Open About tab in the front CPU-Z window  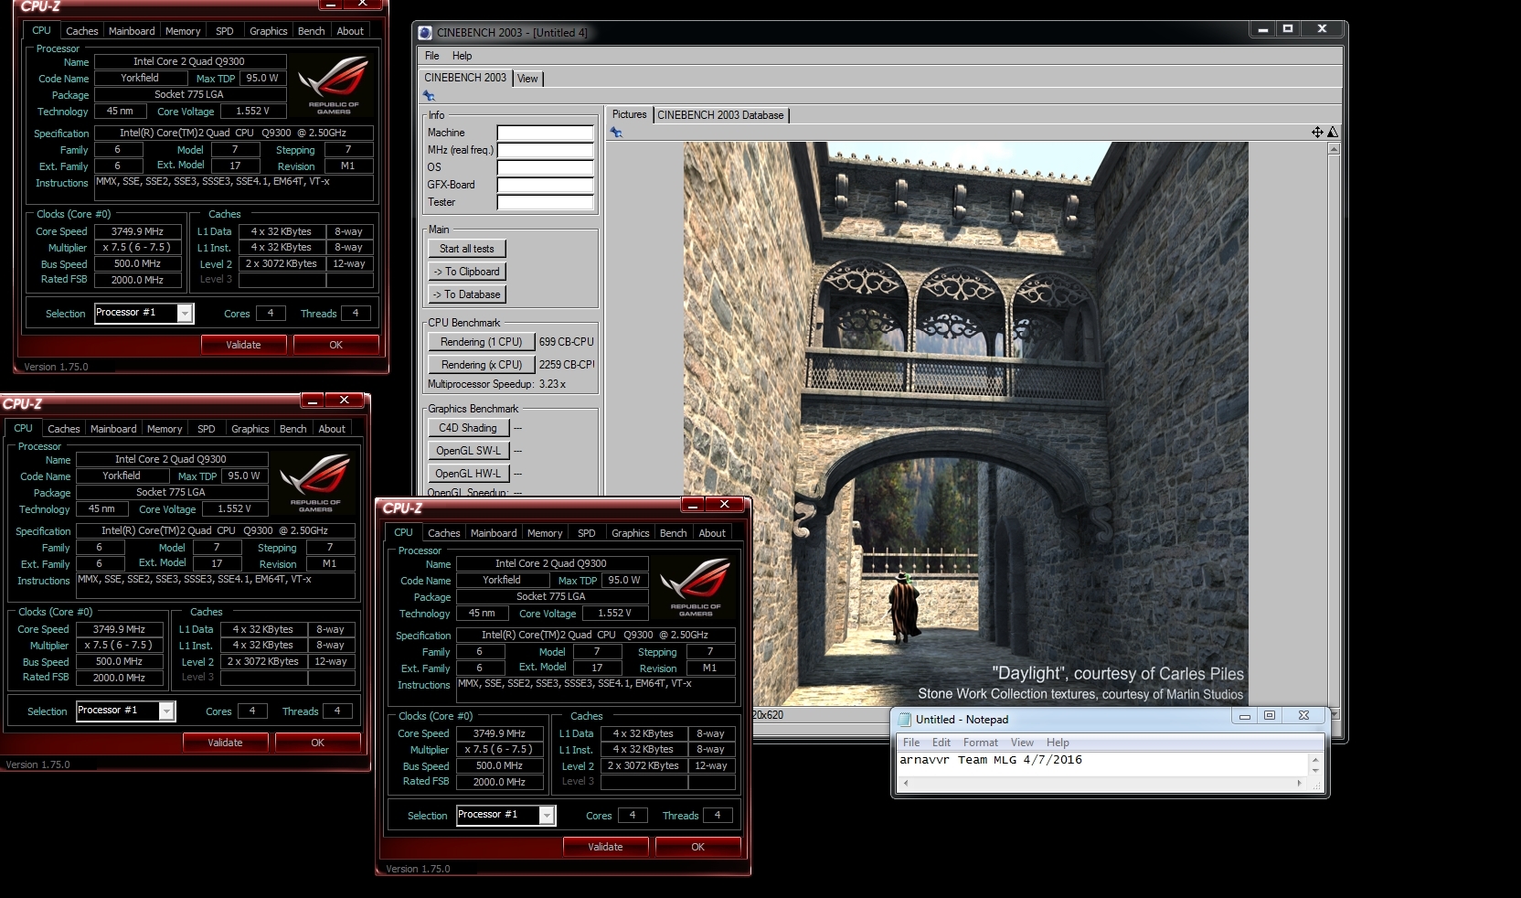(x=712, y=533)
